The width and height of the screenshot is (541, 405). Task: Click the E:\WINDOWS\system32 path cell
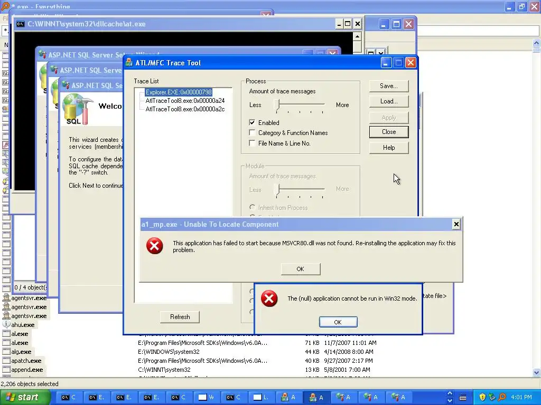pos(169,352)
